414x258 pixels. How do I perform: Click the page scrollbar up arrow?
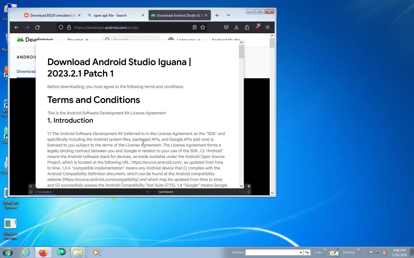272,36
